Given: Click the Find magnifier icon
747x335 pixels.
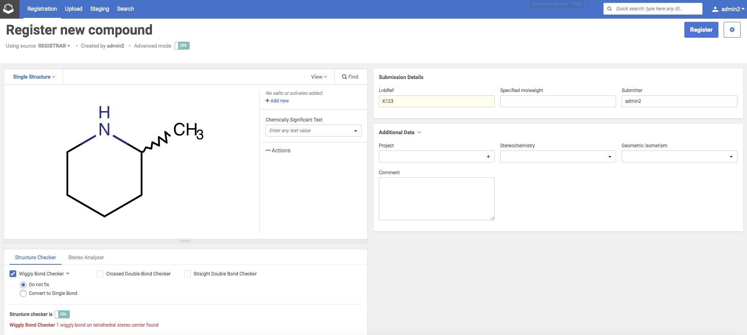Looking at the screenshot, I should click(x=344, y=77).
